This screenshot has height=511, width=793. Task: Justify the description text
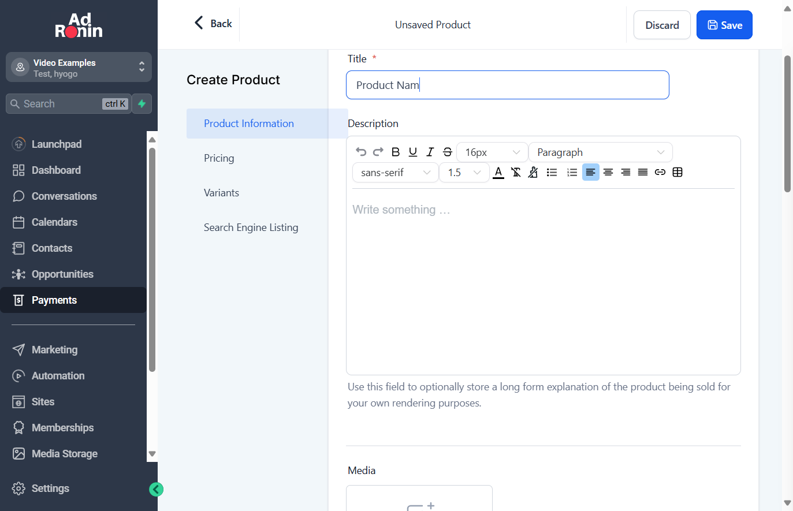tap(643, 172)
